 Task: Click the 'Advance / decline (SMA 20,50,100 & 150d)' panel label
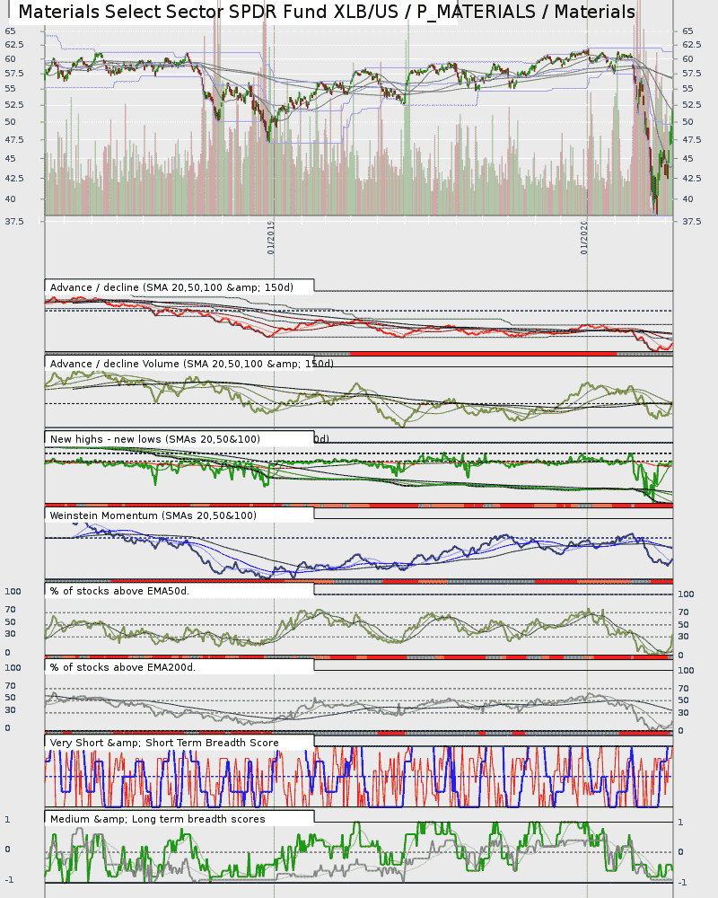tap(171, 287)
